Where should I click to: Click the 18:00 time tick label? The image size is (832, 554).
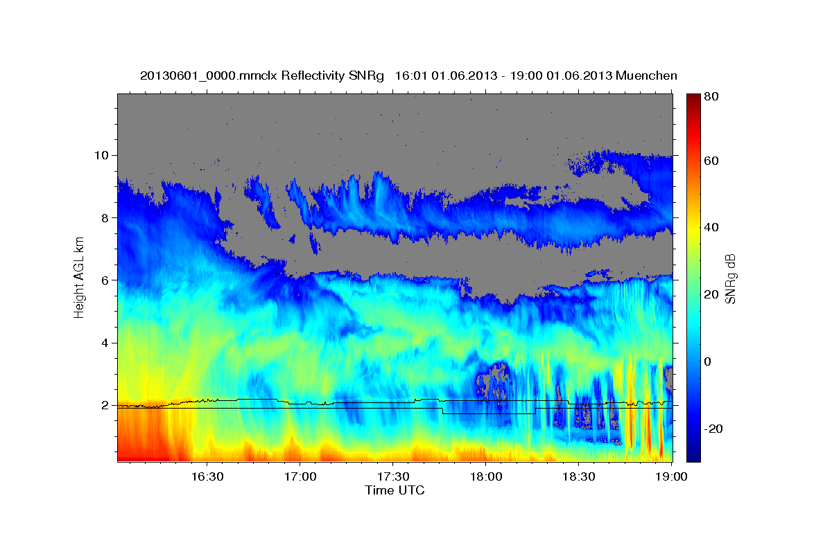click(x=486, y=477)
